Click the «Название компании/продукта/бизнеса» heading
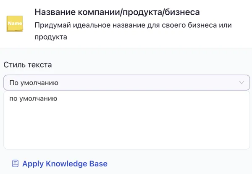The width and height of the screenshot is (252, 174). (x=117, y=11)
